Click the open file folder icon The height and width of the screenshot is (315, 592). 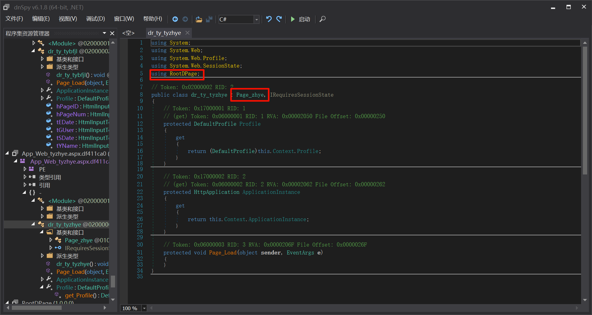199,19
